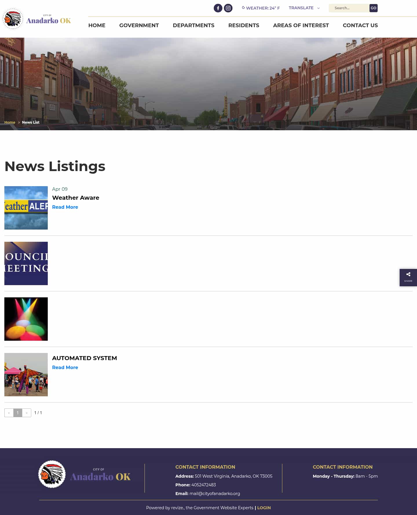Viewport: 417px width, 515px height.
Task: Click the footer email address mail@cityofanadarko.org
Action: click(x=215, y=494)
